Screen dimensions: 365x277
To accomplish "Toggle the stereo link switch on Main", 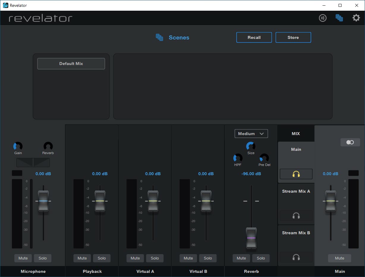I will [x=350, y=143].
